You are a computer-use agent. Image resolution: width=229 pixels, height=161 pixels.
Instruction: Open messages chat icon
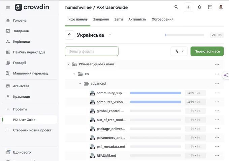coord(210,7)
